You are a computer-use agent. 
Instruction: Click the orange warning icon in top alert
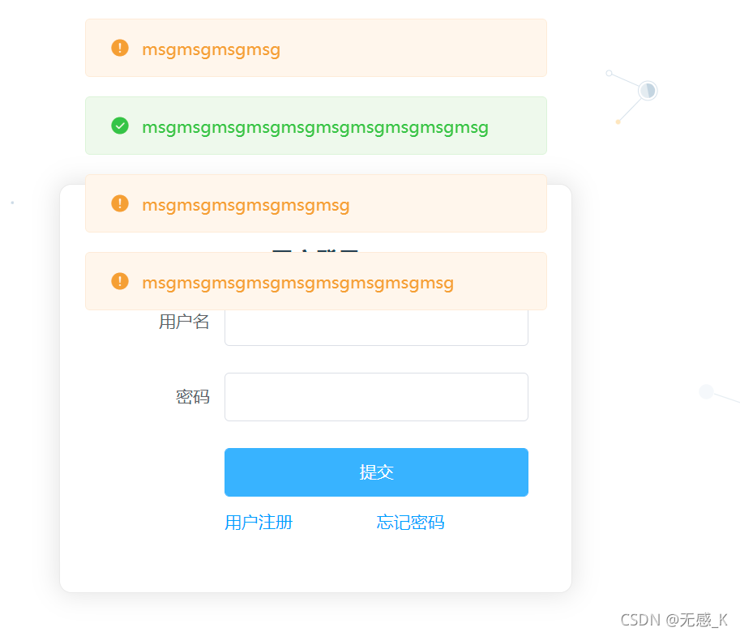click(x=119, y=48)
